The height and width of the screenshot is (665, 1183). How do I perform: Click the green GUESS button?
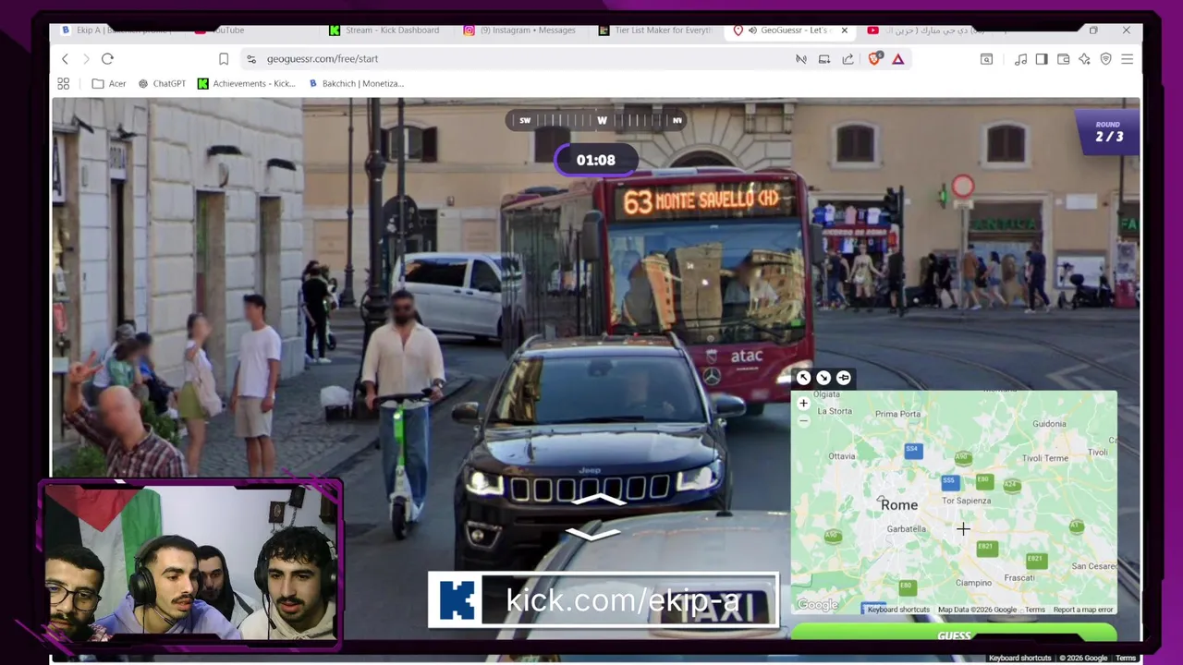954,635
